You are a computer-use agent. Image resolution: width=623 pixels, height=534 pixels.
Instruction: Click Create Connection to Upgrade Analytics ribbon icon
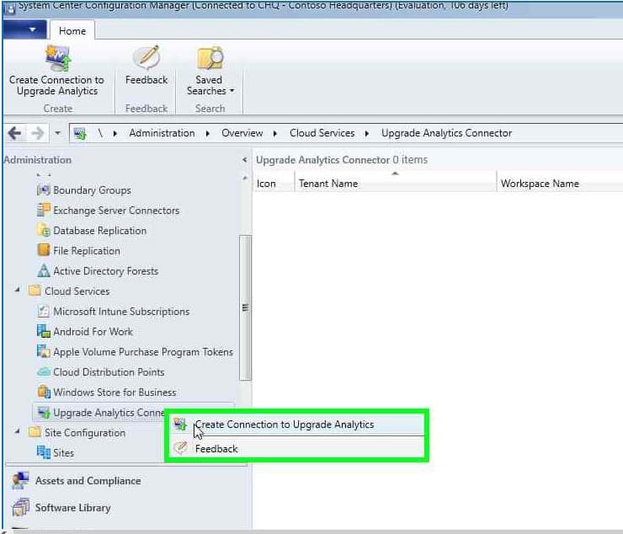tap(57, 58)
